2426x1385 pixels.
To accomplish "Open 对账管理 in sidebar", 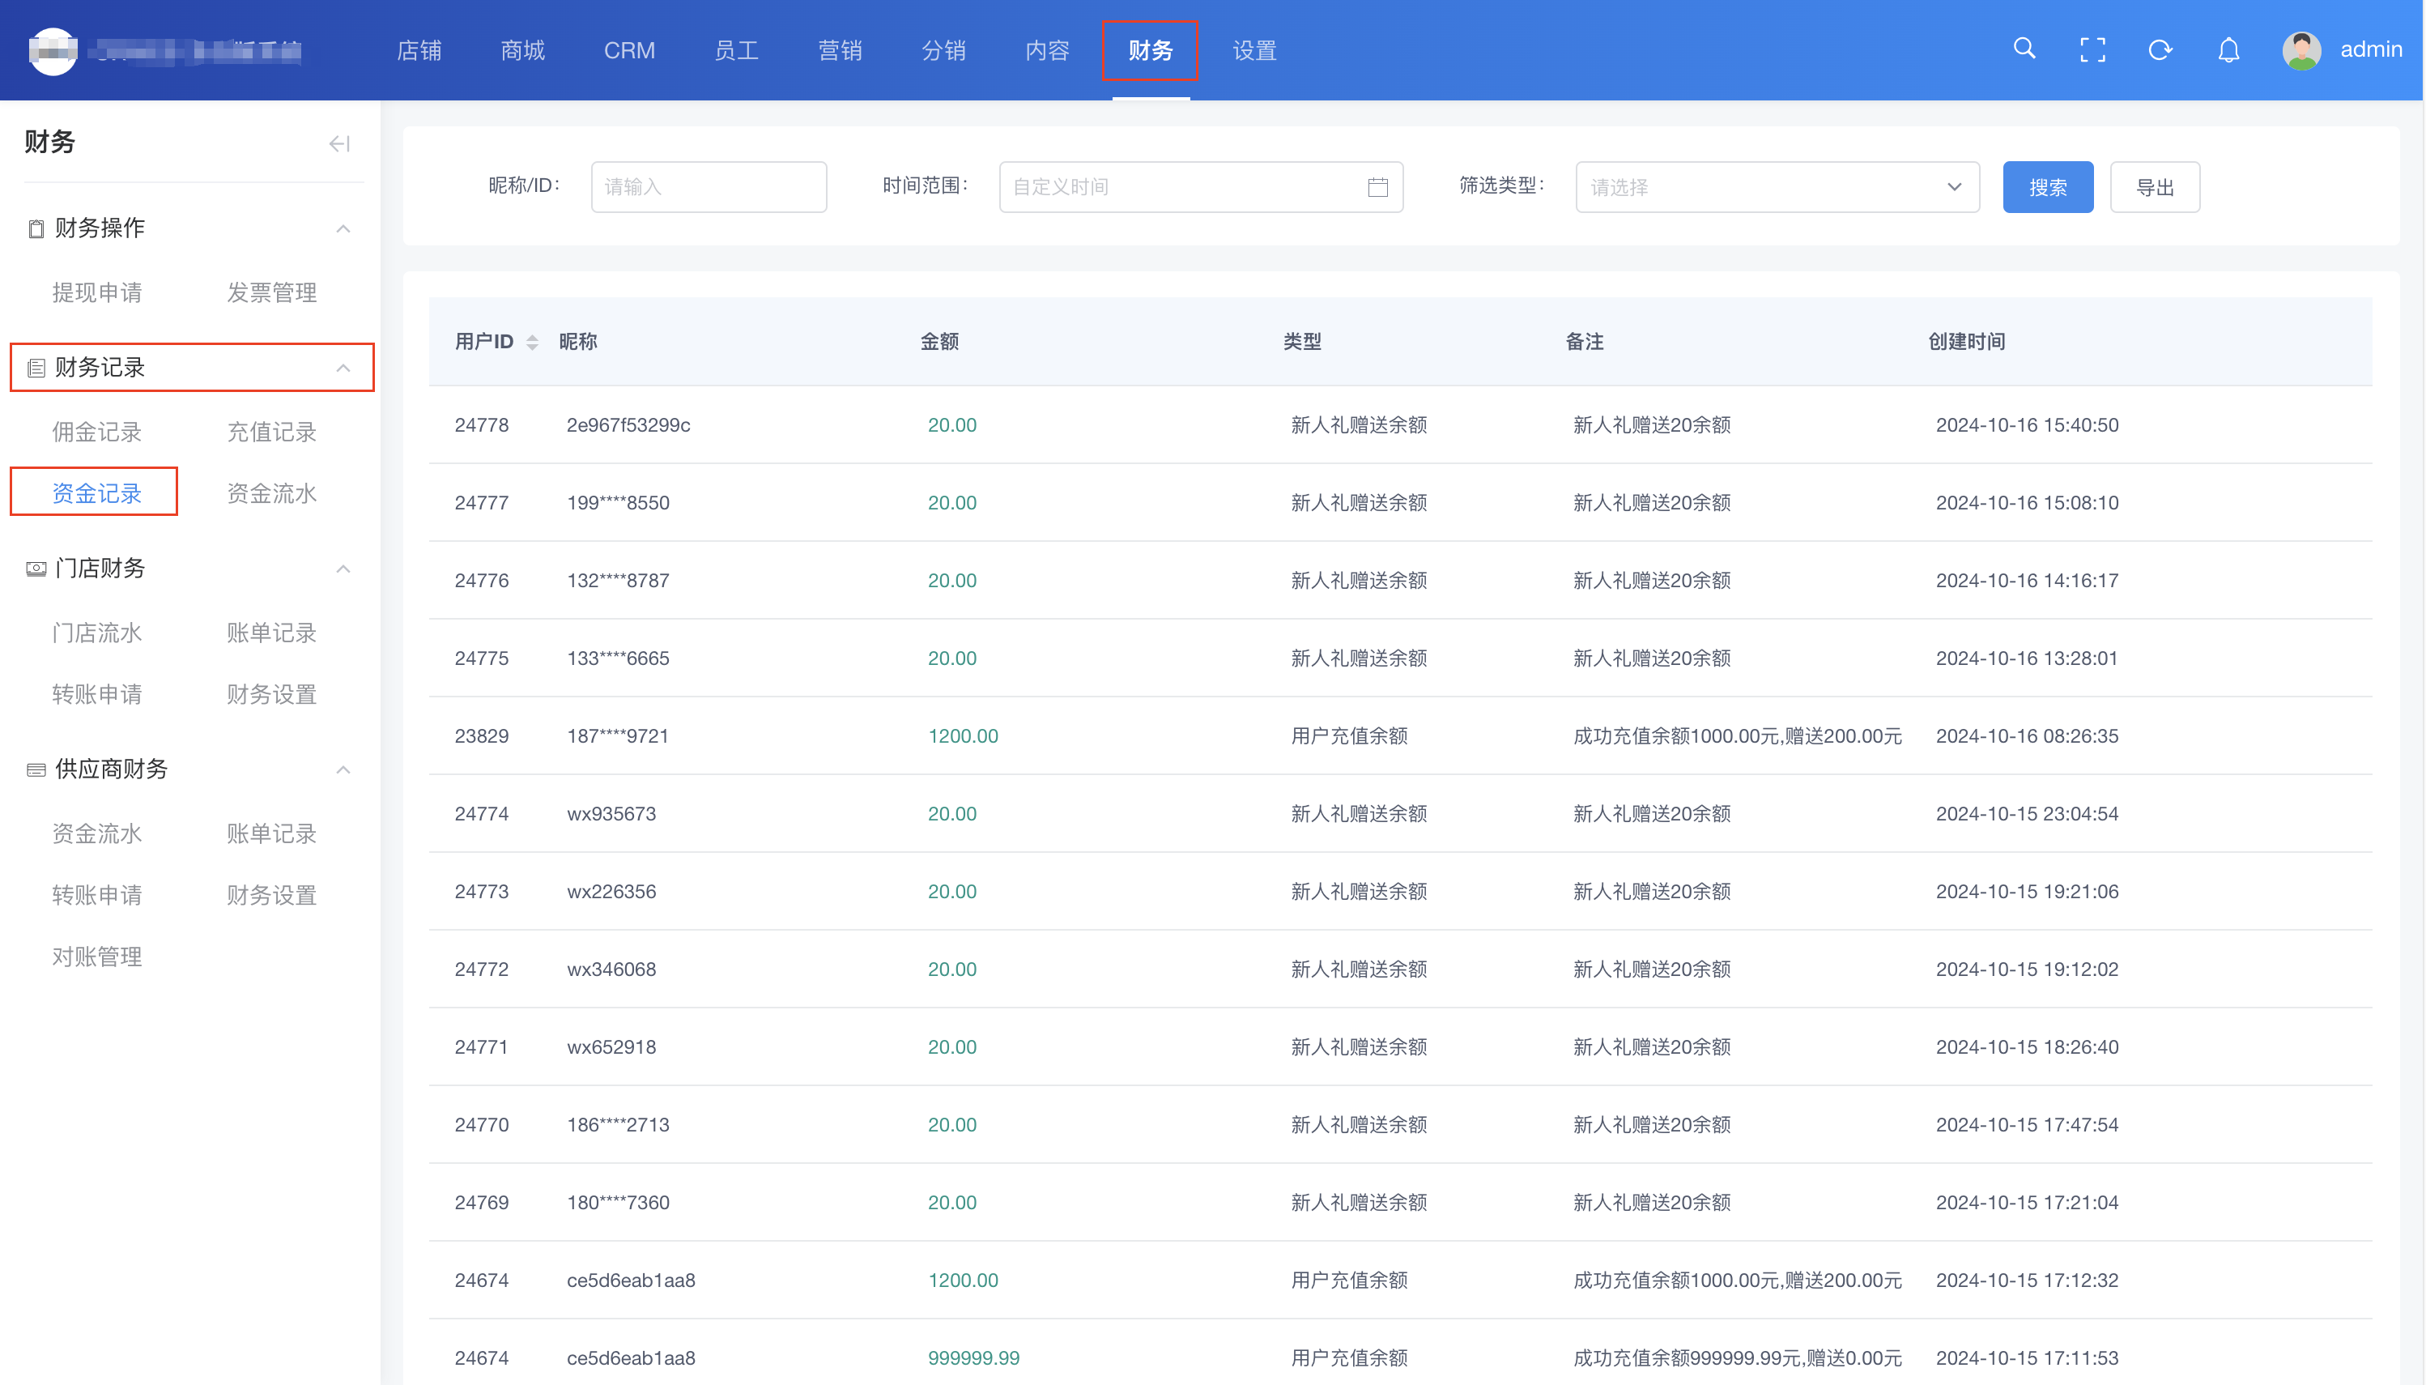I will (97, 957).
